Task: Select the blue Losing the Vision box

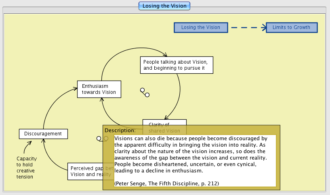Action: 200,27
